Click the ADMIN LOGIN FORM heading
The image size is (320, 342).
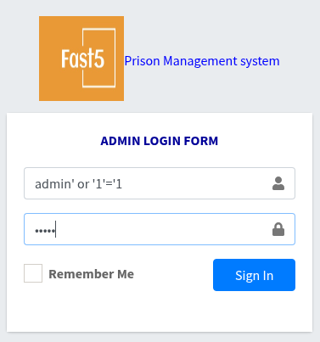coord(160,141)
